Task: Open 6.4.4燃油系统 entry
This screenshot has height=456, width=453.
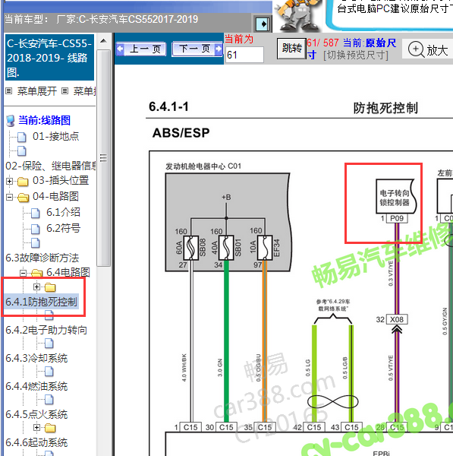Action: coord(36,386)
